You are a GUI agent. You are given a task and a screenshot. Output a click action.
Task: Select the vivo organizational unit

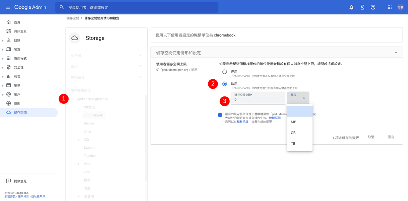pos(87,172)
